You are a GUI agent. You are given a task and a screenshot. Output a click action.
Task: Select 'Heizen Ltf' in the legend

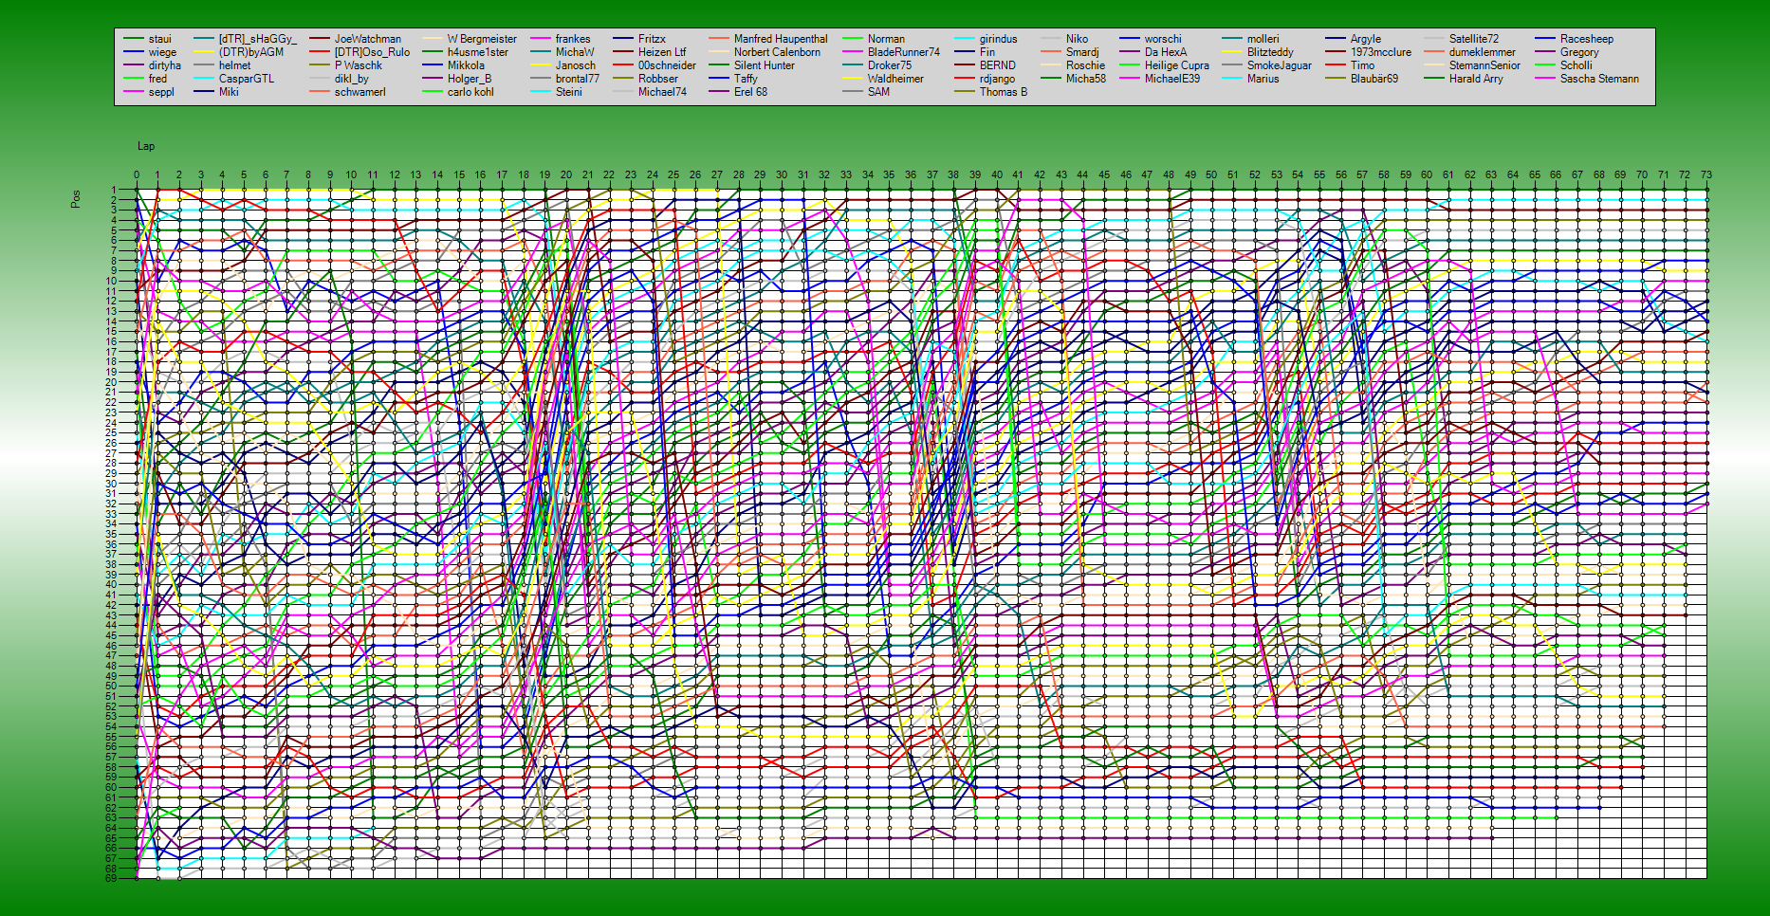click(x=662, y=52)
